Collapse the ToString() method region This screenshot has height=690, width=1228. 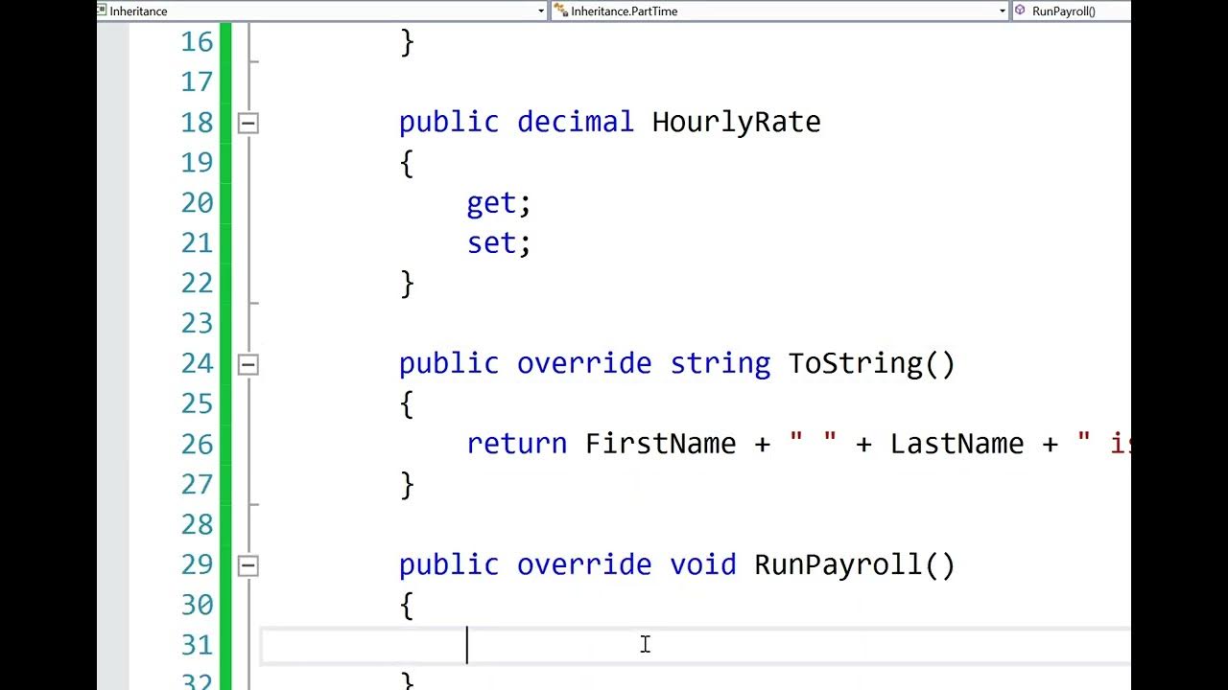coord(248,364)
